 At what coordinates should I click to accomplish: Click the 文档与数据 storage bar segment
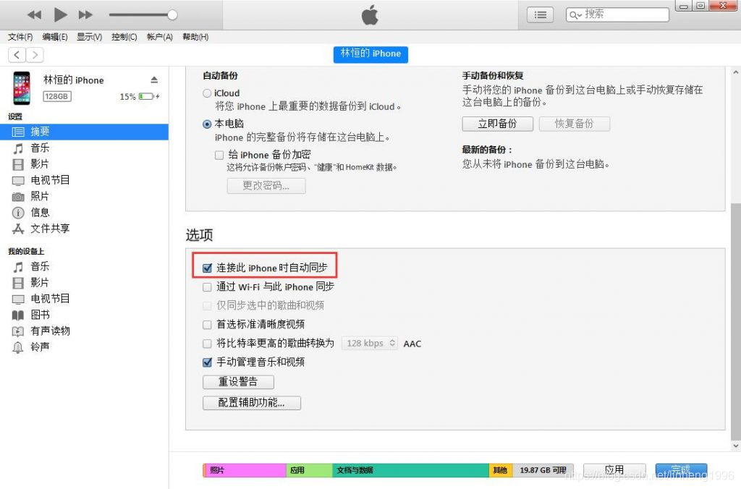click(410, 470)
